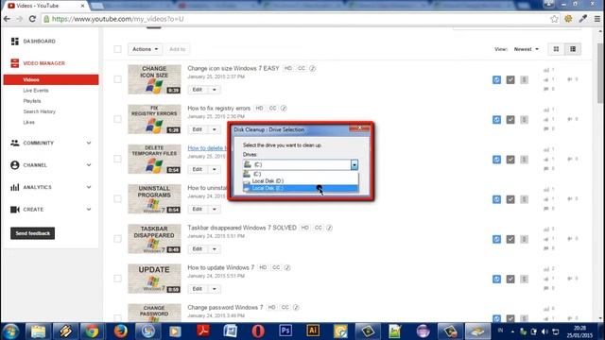The height and width of the screenshot is (340, 605).
Task: Open the 'Change icon size Windows 7 EASY' title
Action: tap(233, 68)
